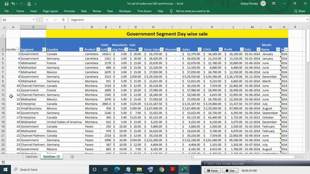Click the Cancel formula X icon
This screenshot has height=174, width=310.
click(47, 20)
